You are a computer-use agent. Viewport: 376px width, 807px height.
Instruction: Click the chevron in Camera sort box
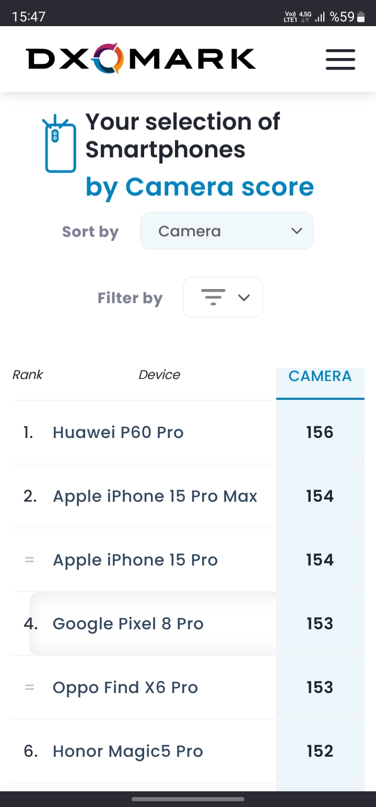click(x=297, y=231)
